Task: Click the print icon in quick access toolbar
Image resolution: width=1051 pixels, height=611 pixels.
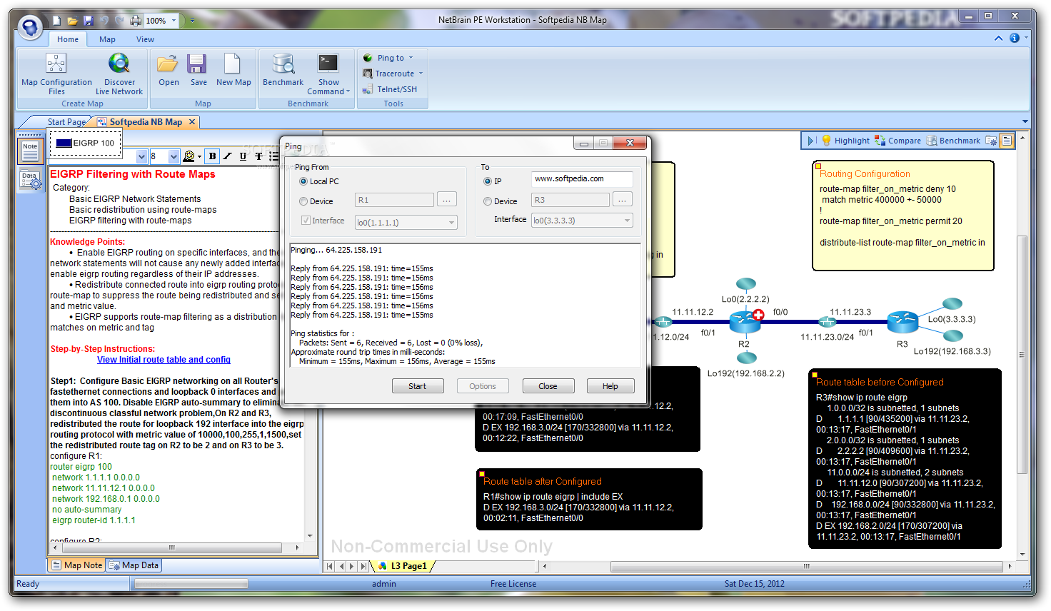Action: click(x=136, y=21)
